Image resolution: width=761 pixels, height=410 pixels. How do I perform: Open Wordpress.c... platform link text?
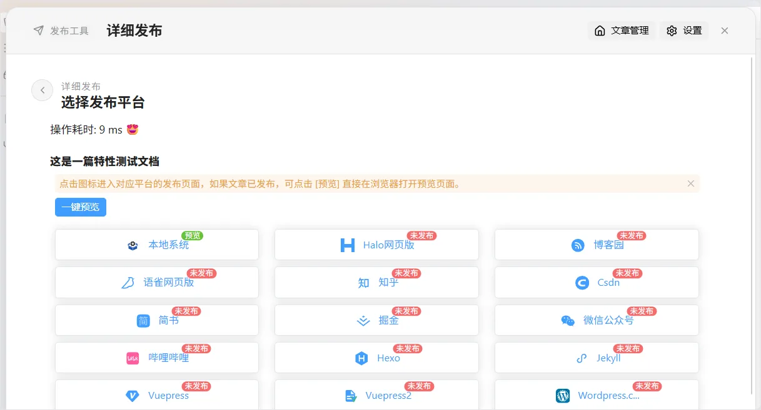(609, 396)
